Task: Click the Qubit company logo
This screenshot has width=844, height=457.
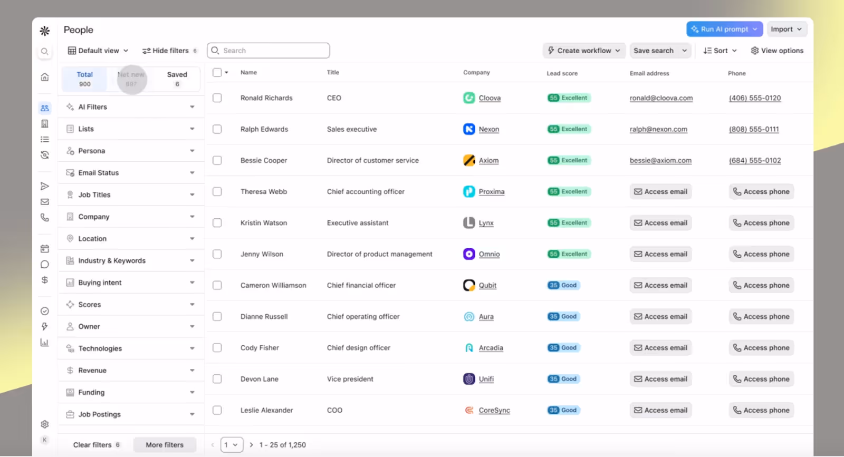Action: point(469,285)
